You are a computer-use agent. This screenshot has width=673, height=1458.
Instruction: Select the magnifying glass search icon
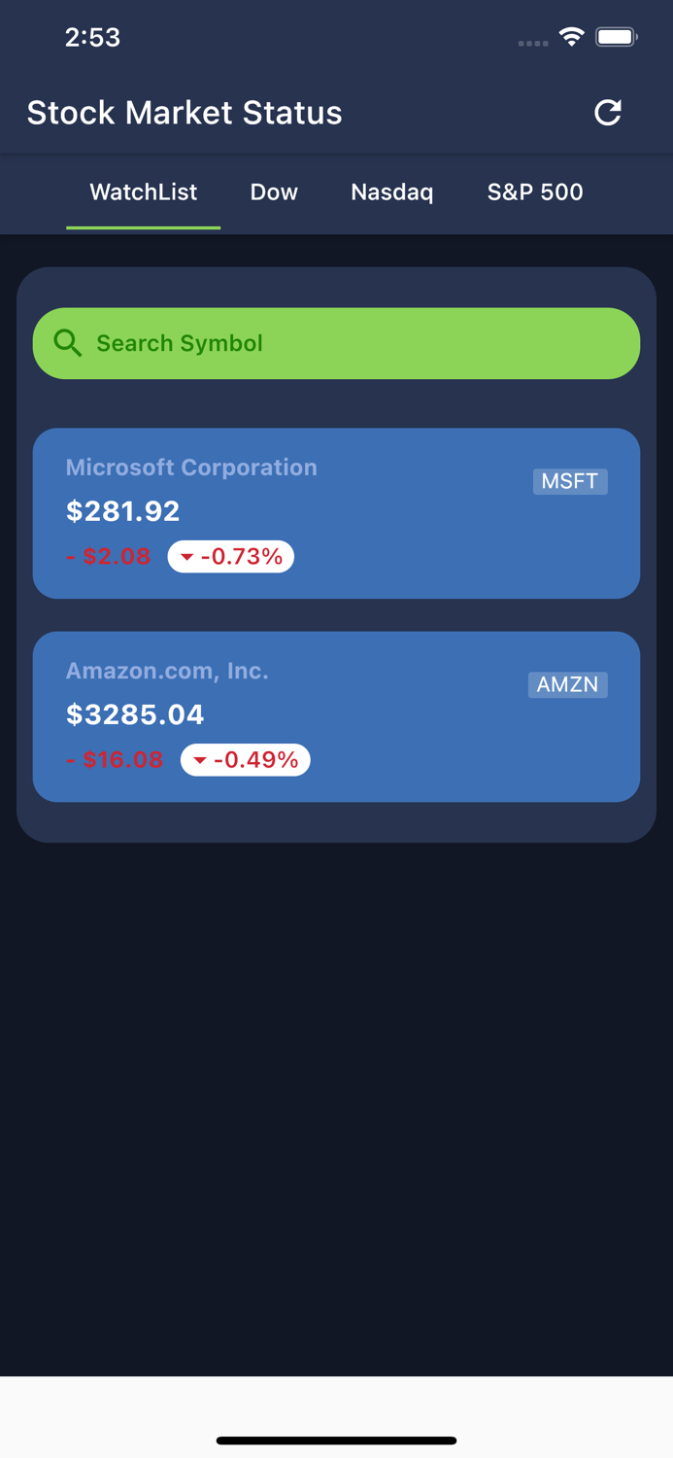click(68, 342)
